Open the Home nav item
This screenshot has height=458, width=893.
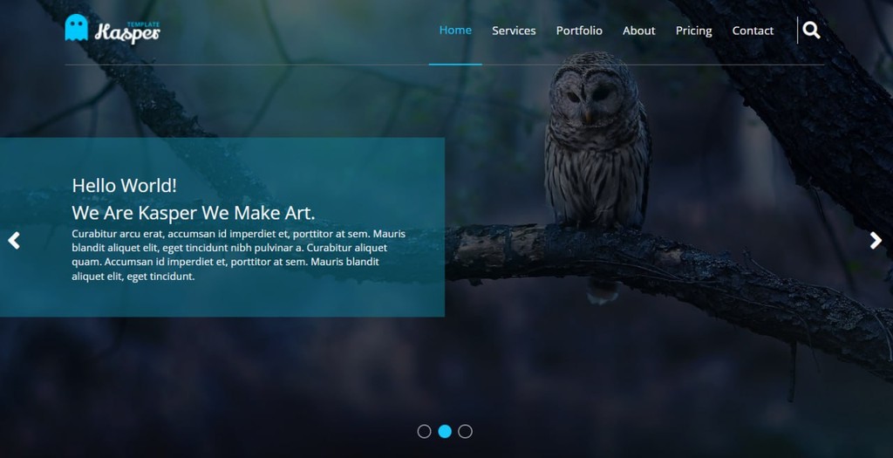(455, 31)
